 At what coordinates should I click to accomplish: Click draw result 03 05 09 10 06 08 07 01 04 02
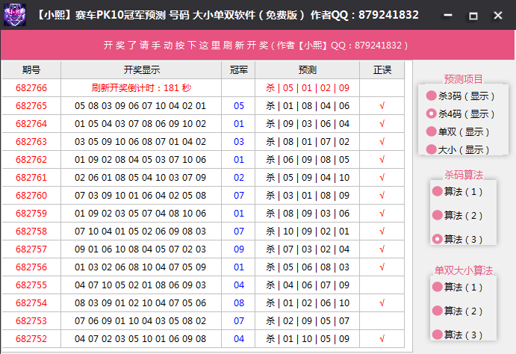click(x=140, y=141)
